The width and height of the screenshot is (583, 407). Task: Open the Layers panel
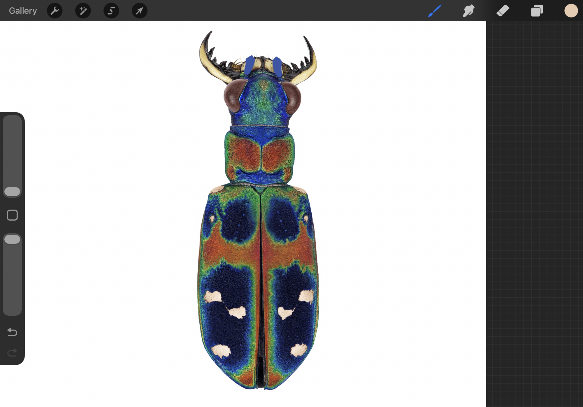coord(537,11)
